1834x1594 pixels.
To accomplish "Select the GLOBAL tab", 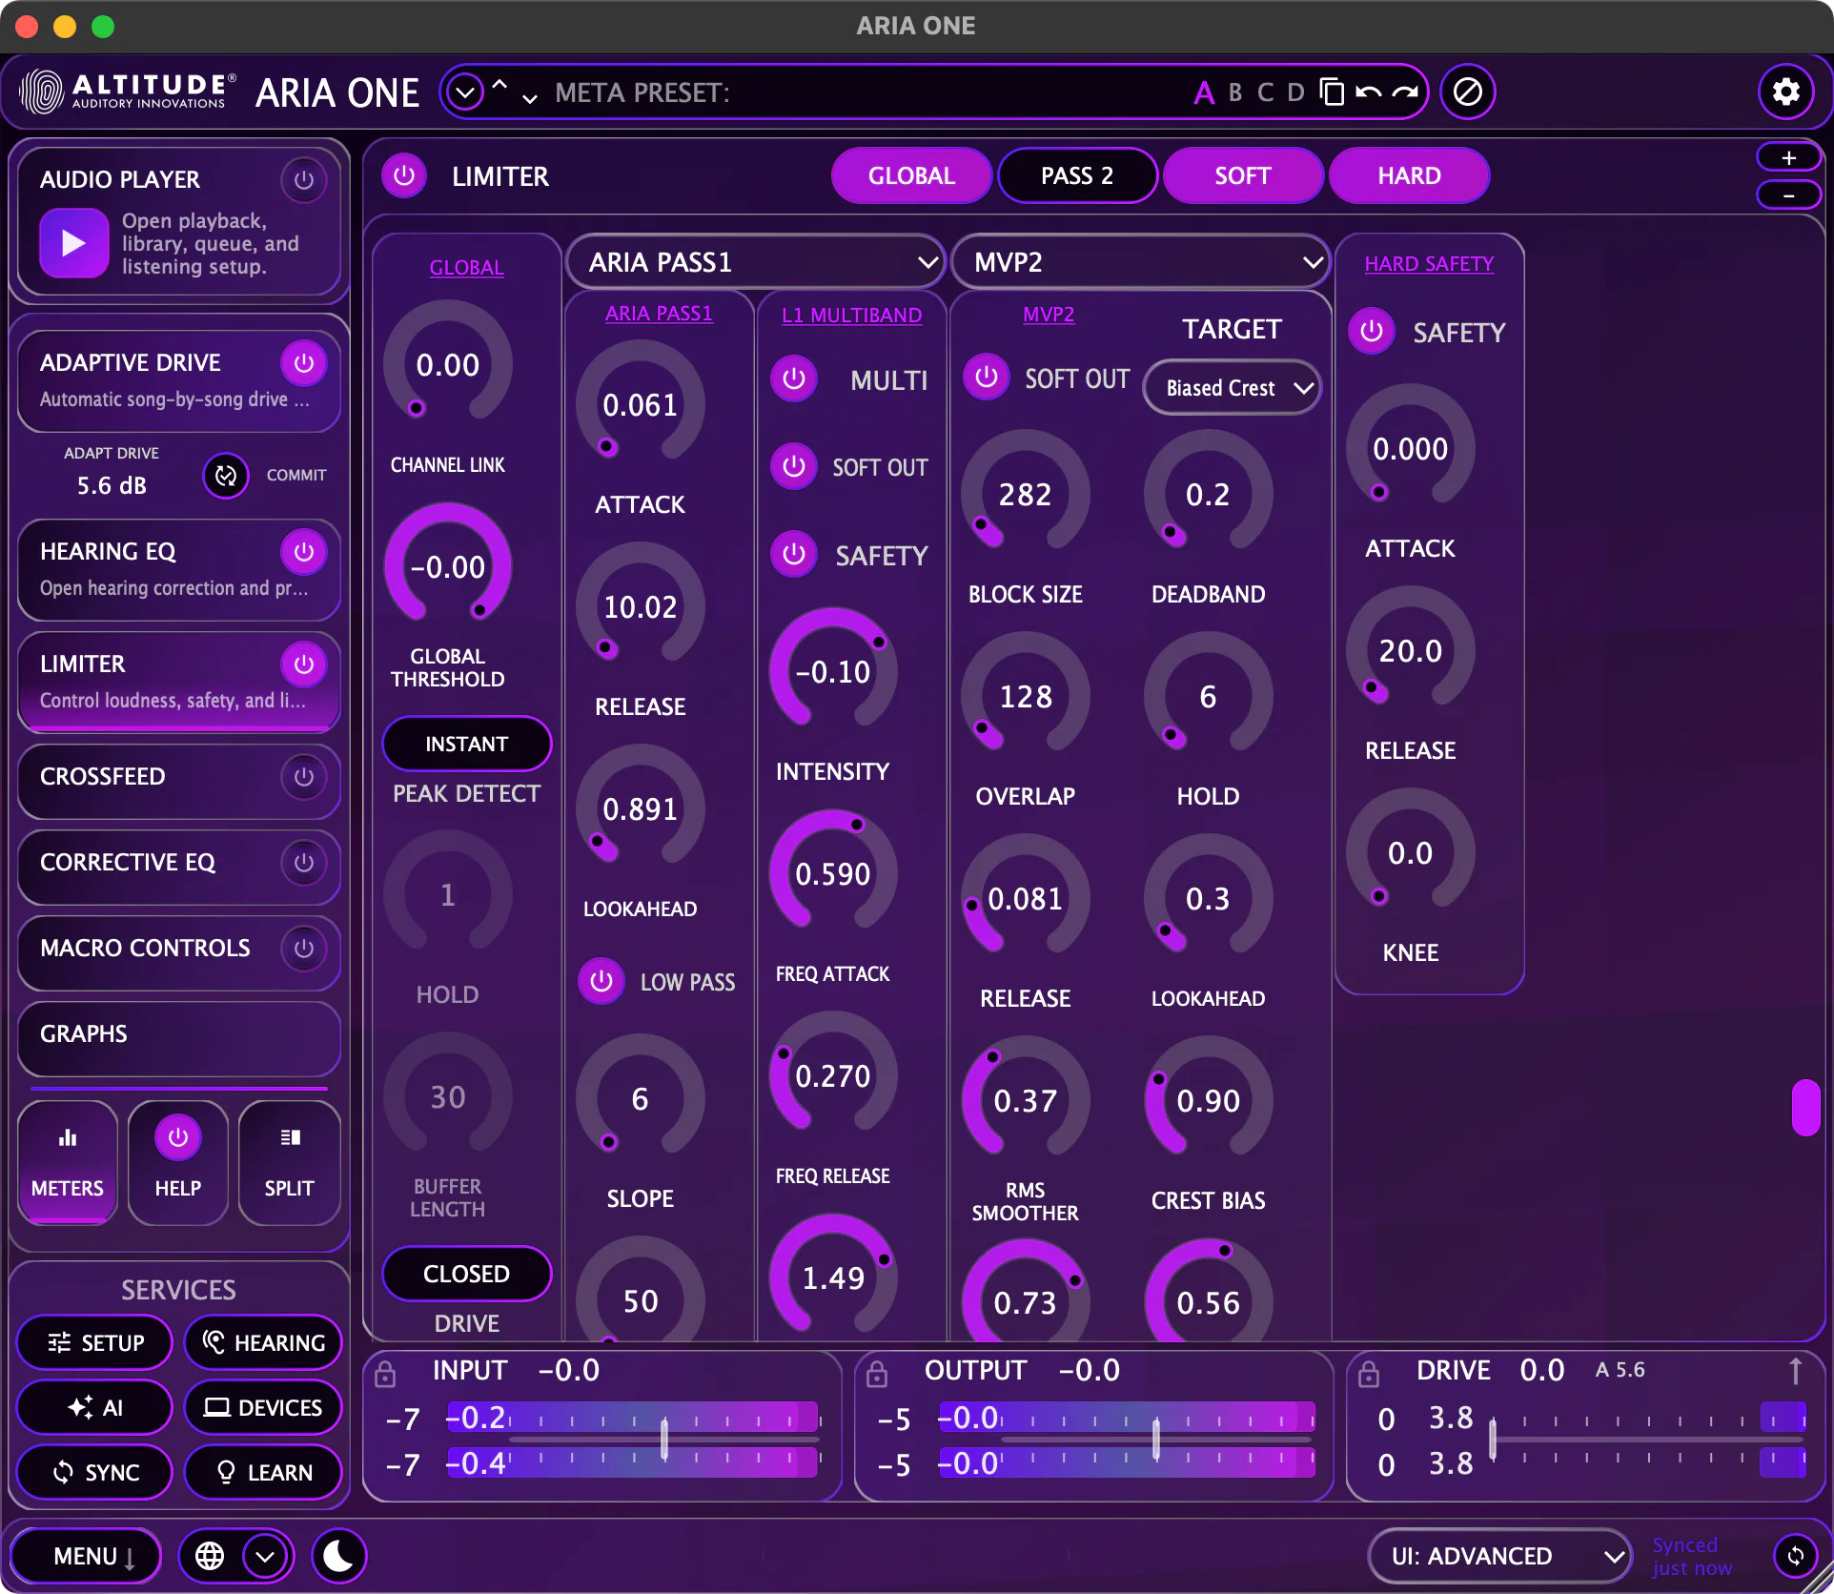I will click(911, 175).
